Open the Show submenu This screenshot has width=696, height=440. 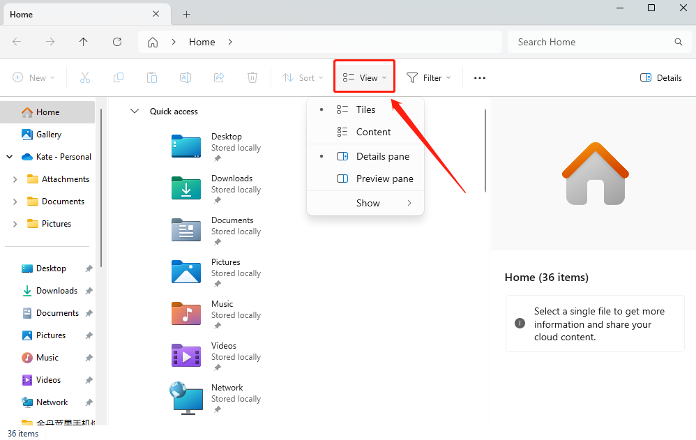click(368, 203)
